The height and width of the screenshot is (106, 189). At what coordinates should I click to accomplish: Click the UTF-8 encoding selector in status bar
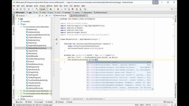(x=148, y=105)
